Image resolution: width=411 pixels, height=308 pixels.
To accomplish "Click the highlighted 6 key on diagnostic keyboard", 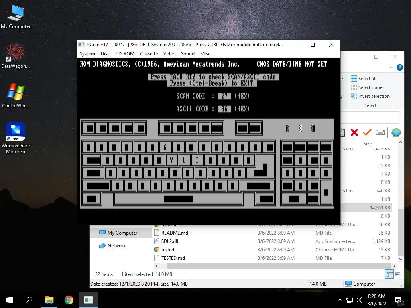I will (x=165, y=147).
